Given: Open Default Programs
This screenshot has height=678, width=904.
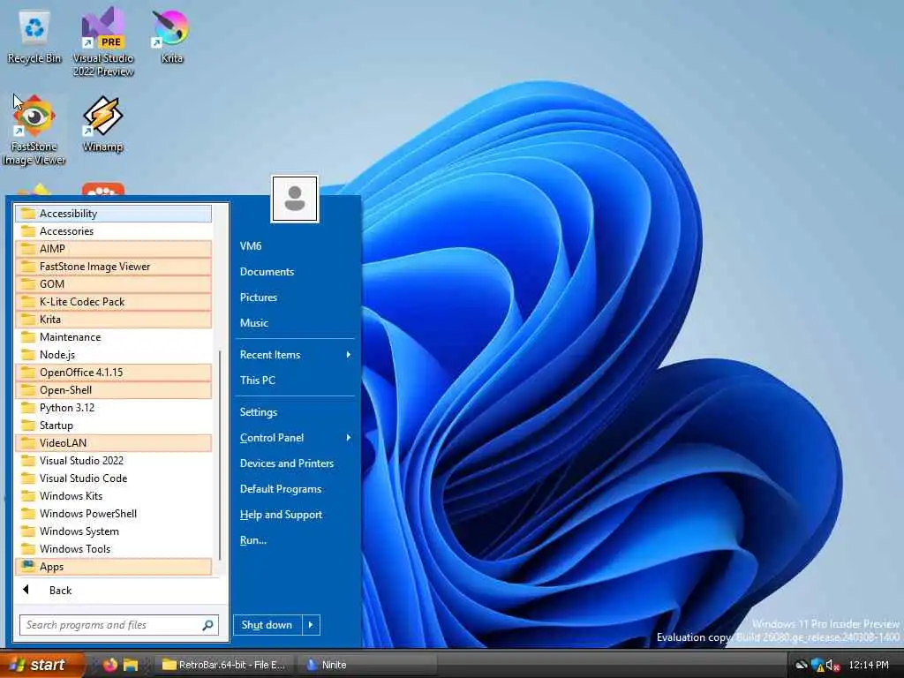Looking at the screenshot, I should (x=294, y=489).
